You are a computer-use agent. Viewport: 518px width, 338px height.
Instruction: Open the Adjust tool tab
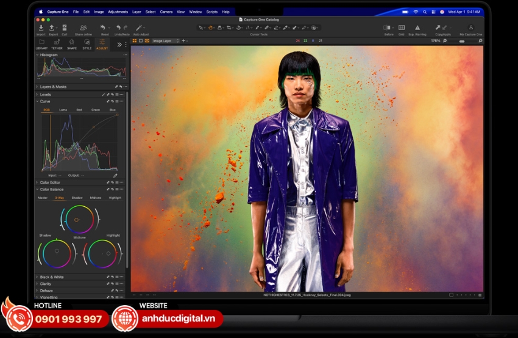click(x=102, y=44)
